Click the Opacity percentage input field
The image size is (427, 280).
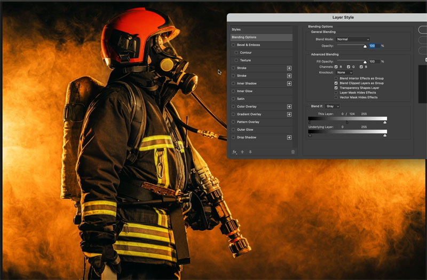click(375, 46)
